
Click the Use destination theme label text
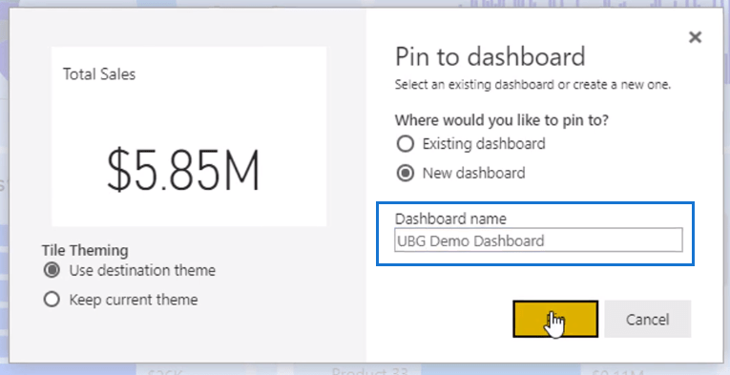pos(142,270)
